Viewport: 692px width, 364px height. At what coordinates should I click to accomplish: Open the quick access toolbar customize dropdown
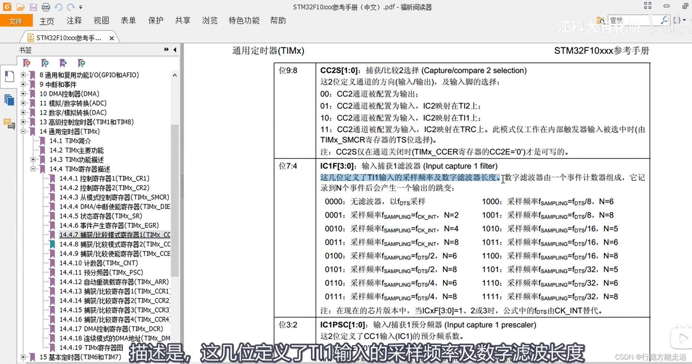tap(81, 7)
